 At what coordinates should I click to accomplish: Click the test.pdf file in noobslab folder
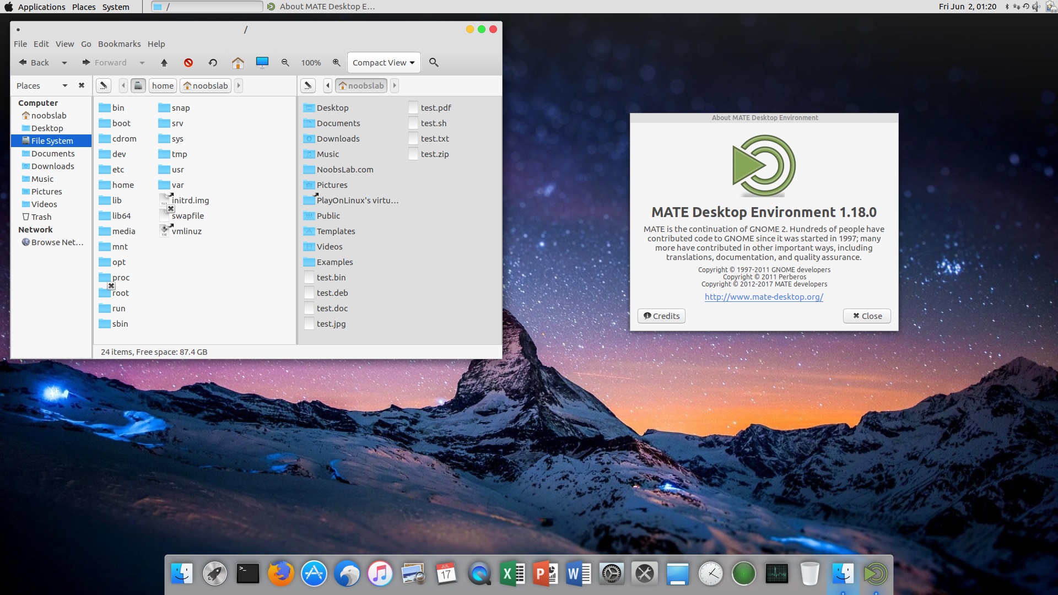coord(435,107)
